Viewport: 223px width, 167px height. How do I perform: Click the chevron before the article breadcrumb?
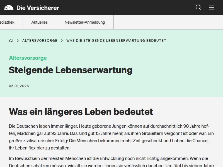click(62, 40)
